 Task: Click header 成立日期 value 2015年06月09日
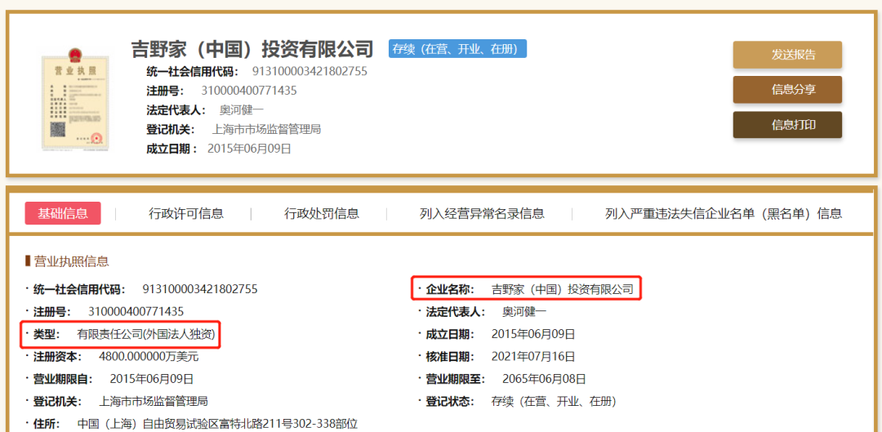tap(249, 149)
